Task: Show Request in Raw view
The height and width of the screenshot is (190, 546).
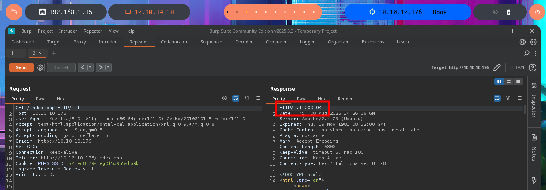Action: (40, 99)
